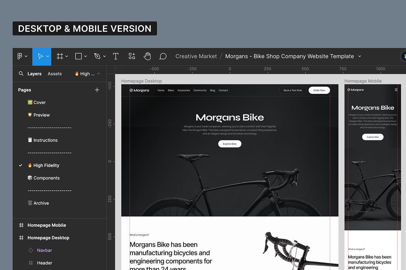Click frame icon beside Homepage Mobile layer
Viewport: 406px width, 270px height.
coord(21,225)
